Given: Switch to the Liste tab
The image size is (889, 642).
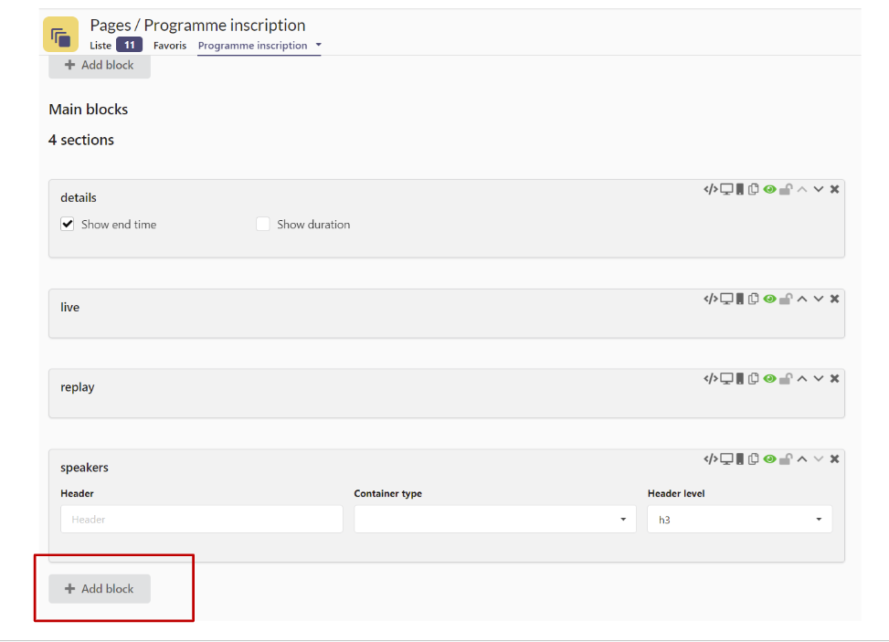Looking at the screenshot, I should (x=101, y=45).
